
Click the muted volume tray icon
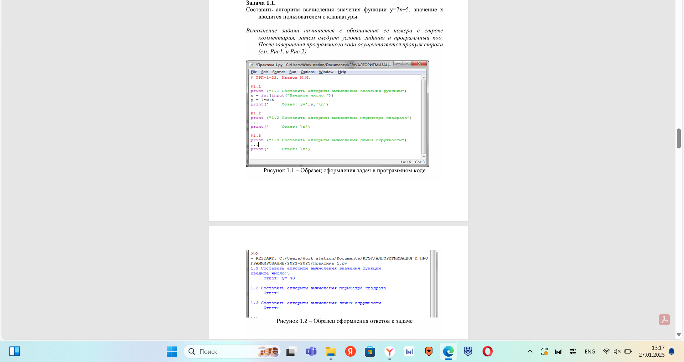(617, 352)
